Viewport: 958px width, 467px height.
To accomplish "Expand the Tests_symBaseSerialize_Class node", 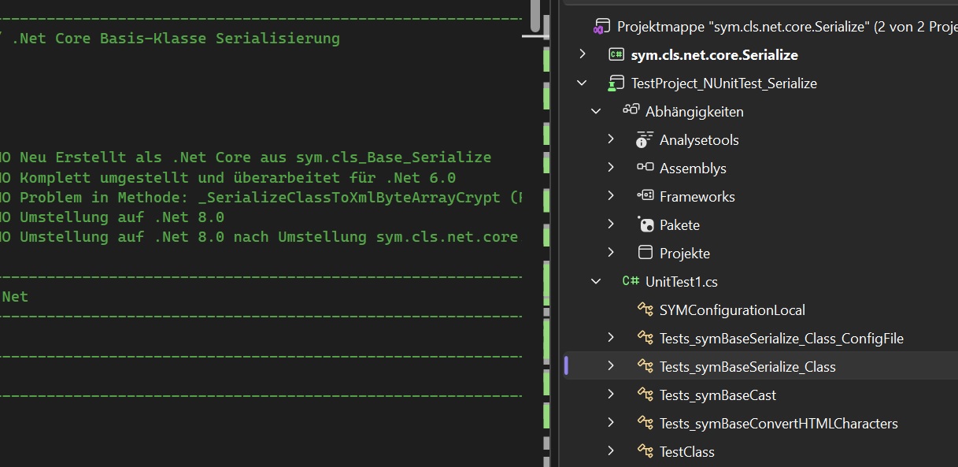I will pos(610,366).
